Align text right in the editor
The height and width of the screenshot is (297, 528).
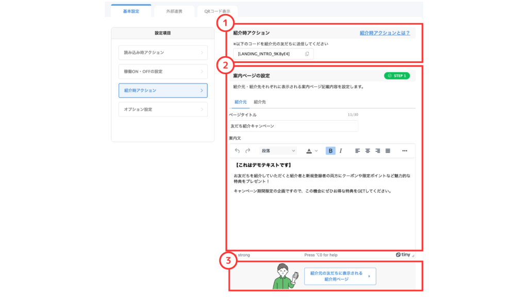(x=378, y=151)
